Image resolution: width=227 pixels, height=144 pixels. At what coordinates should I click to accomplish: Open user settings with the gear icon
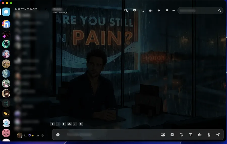pos(38,135)
